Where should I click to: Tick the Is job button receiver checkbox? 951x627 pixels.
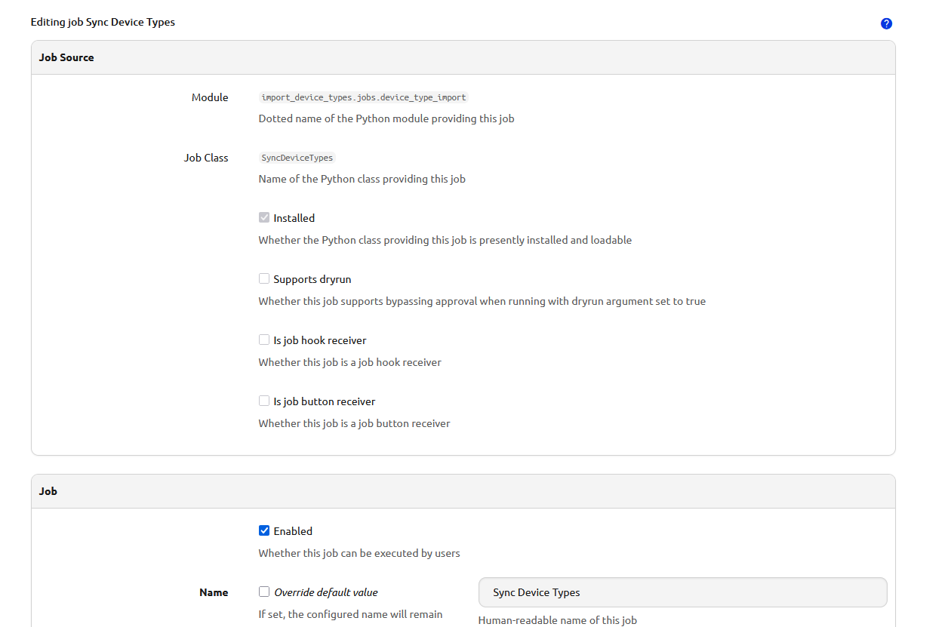coord(264,401)
